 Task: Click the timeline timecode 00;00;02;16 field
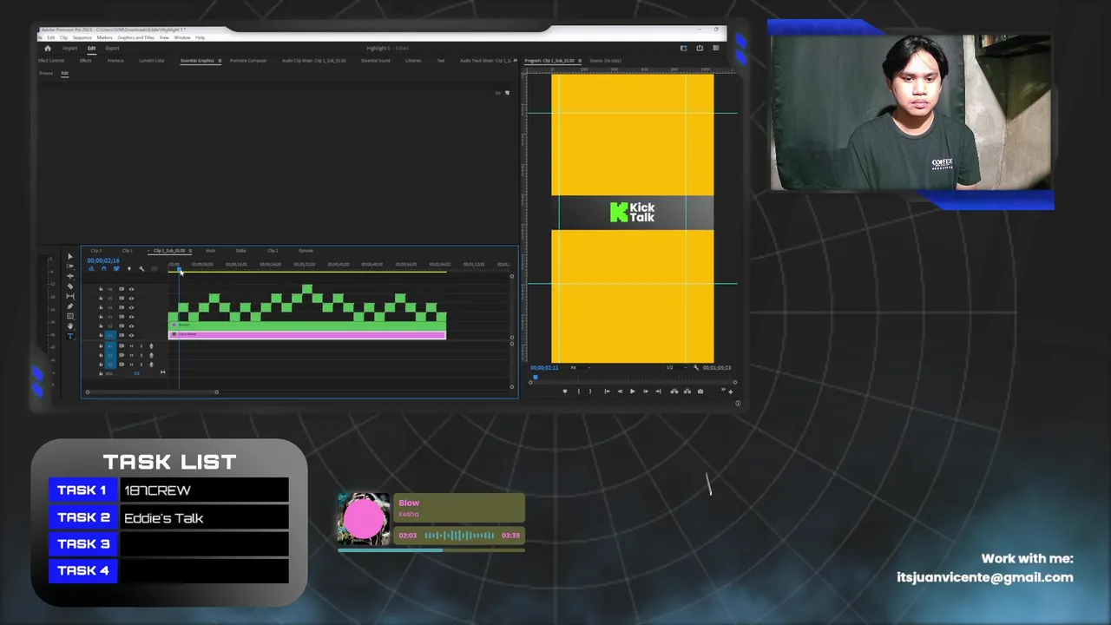point(103,260)
